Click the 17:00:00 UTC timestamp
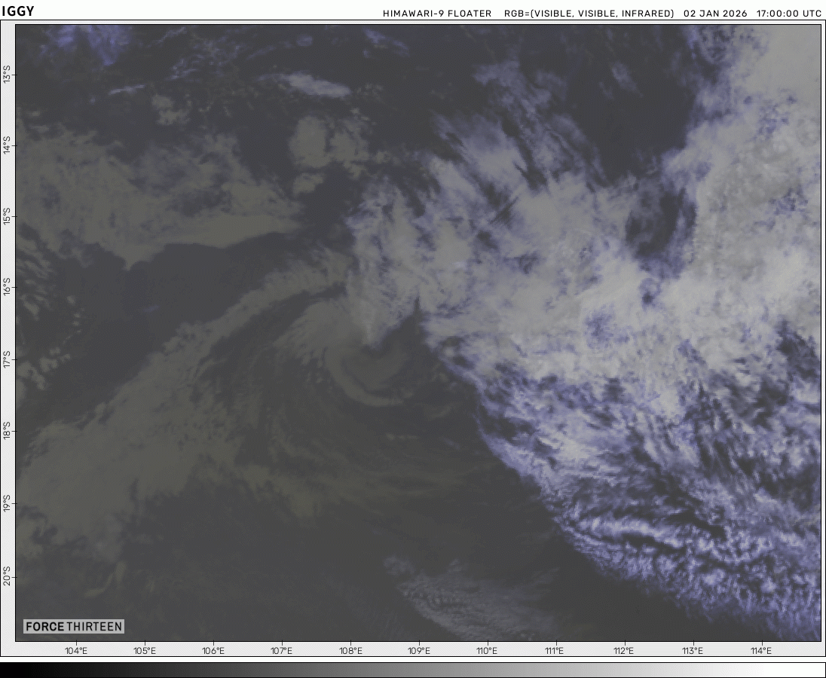The height and width of the screenshot is (678, 826). click(789, 14)
